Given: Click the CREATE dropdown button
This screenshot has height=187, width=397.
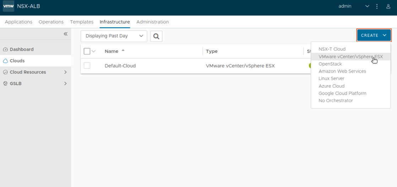Looking at the screenshot, I should (x=374, y=35).
